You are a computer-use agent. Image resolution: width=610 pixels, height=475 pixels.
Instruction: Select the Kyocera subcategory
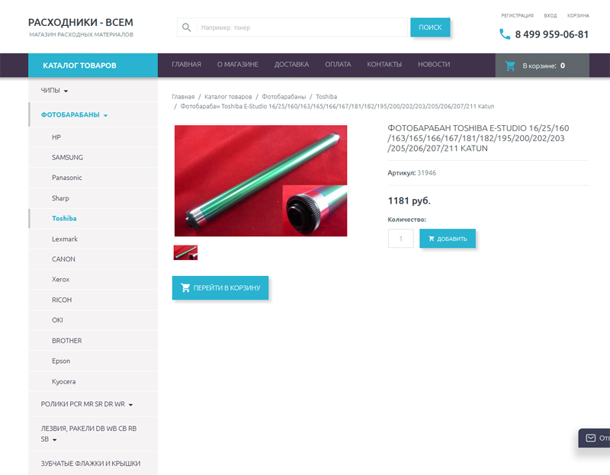tap(64, 382)
